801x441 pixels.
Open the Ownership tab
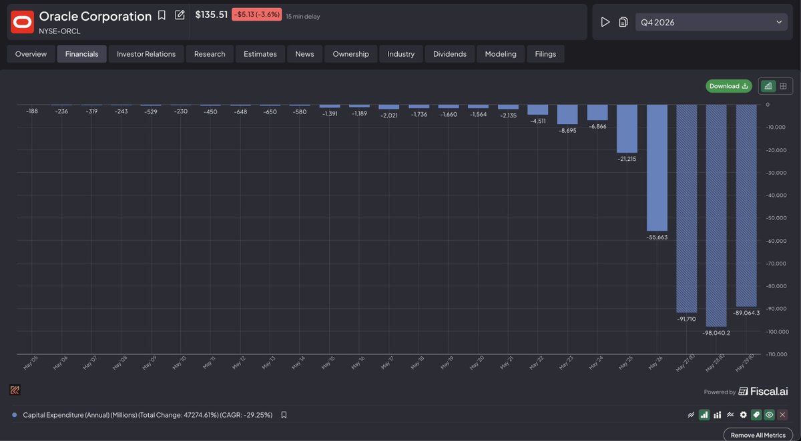[351, 54]
